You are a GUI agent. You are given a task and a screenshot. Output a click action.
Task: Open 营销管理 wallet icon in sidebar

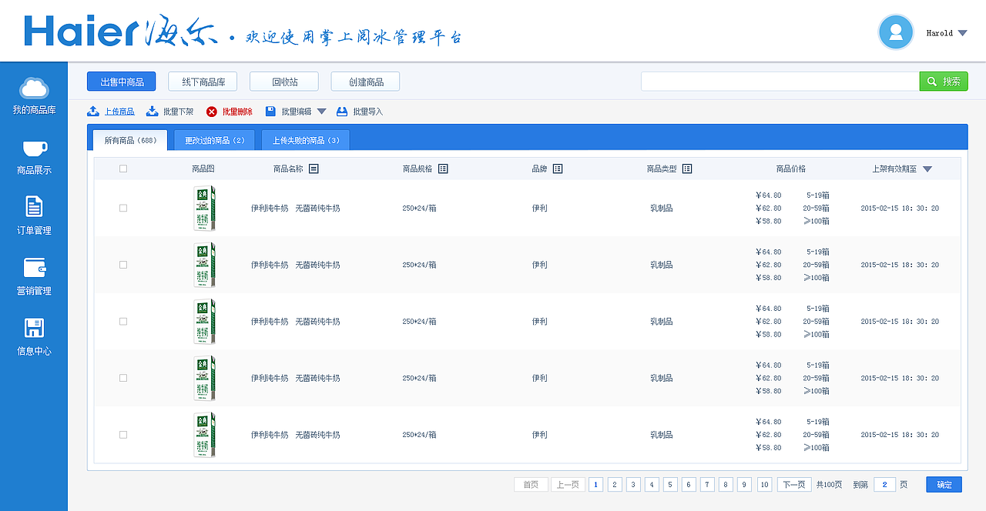click(x=34, y=267)
